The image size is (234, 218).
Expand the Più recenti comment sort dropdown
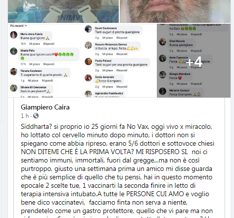click(18, 26)
